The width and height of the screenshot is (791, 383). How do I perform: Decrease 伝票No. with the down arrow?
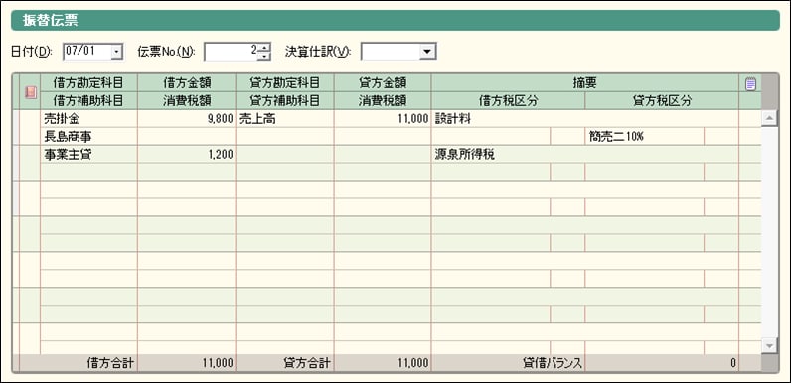pos(265,56)
